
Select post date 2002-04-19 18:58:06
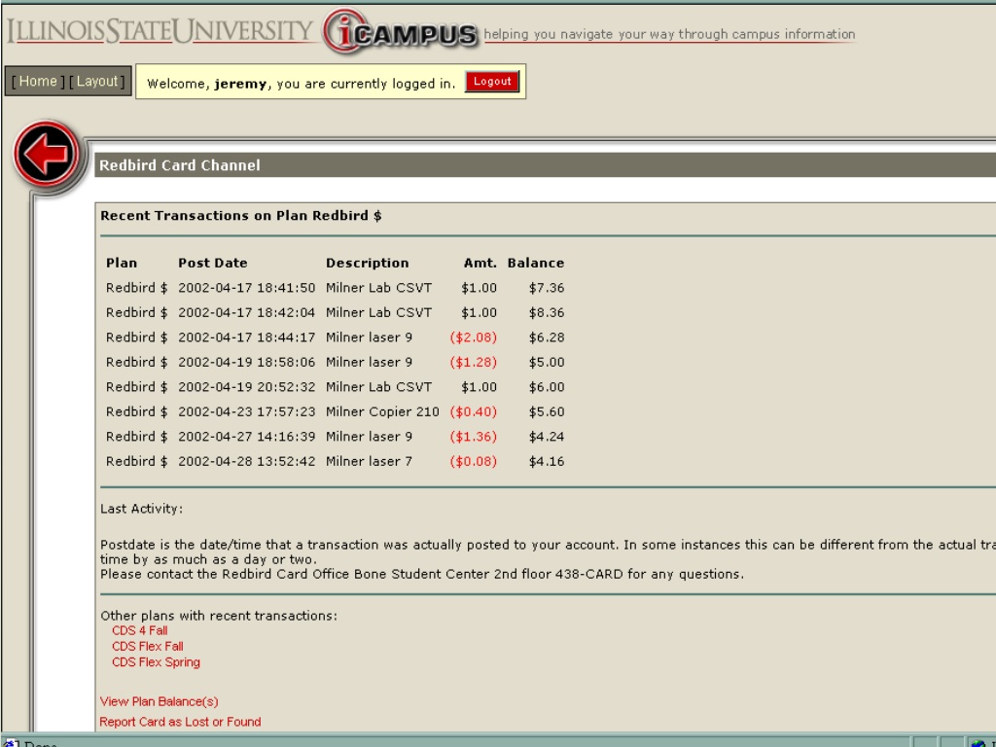pos(246,362)
